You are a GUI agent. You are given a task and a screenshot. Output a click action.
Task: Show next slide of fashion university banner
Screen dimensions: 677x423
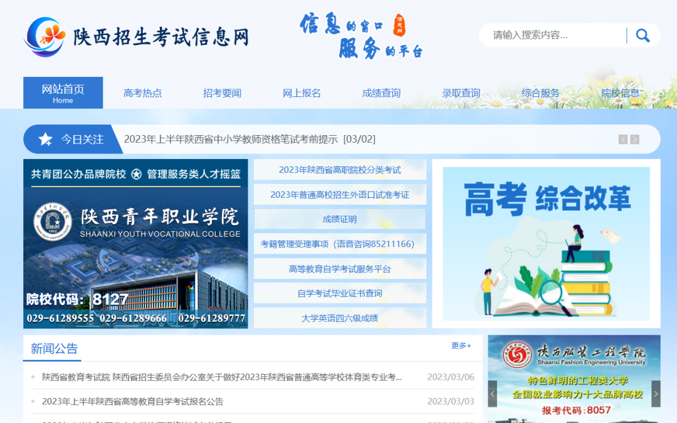tap(656, 394)
